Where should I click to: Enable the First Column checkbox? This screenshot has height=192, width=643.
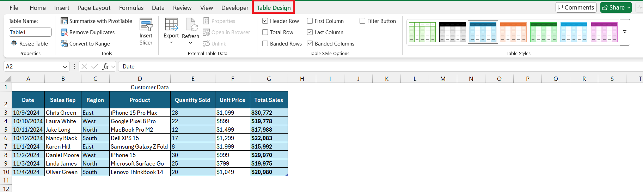coord(310,21)
